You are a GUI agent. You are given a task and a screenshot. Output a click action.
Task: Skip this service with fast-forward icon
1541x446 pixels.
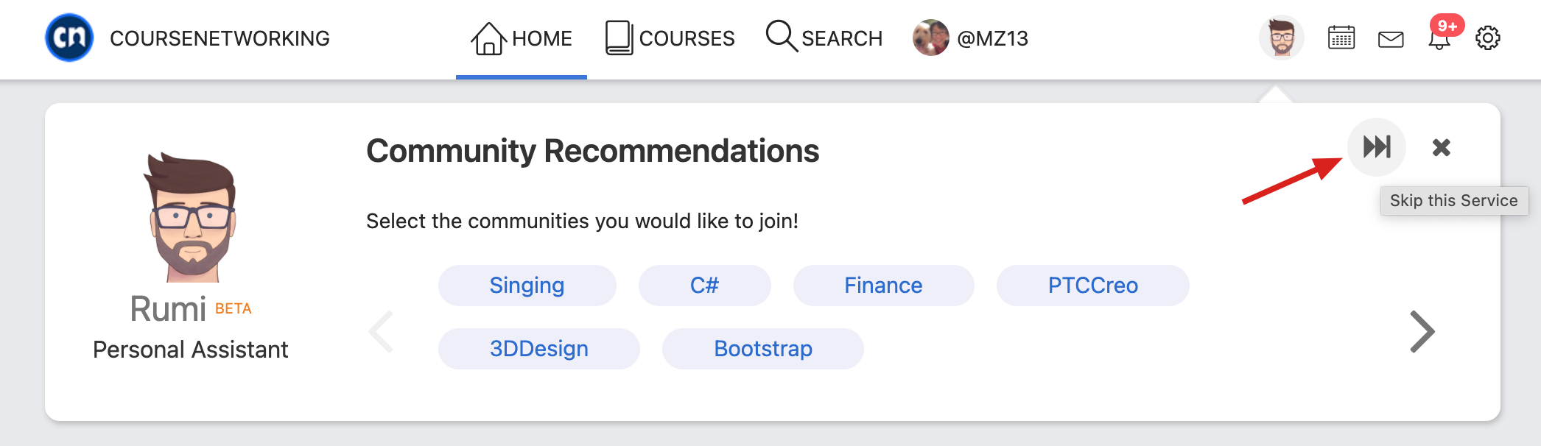pos(1377,147)
